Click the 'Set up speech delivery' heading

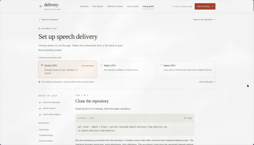point(68,37)
